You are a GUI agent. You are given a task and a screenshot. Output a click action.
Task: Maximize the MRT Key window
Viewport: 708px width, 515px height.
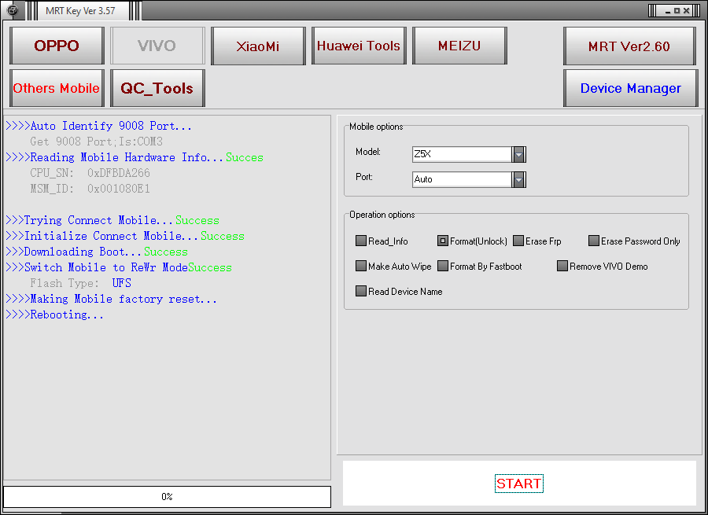[x=677, y=11]
